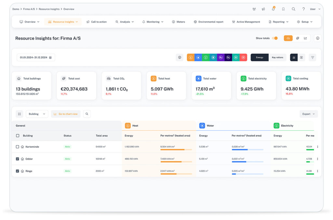Open the info icon beside view switcher

click(318, 38)
